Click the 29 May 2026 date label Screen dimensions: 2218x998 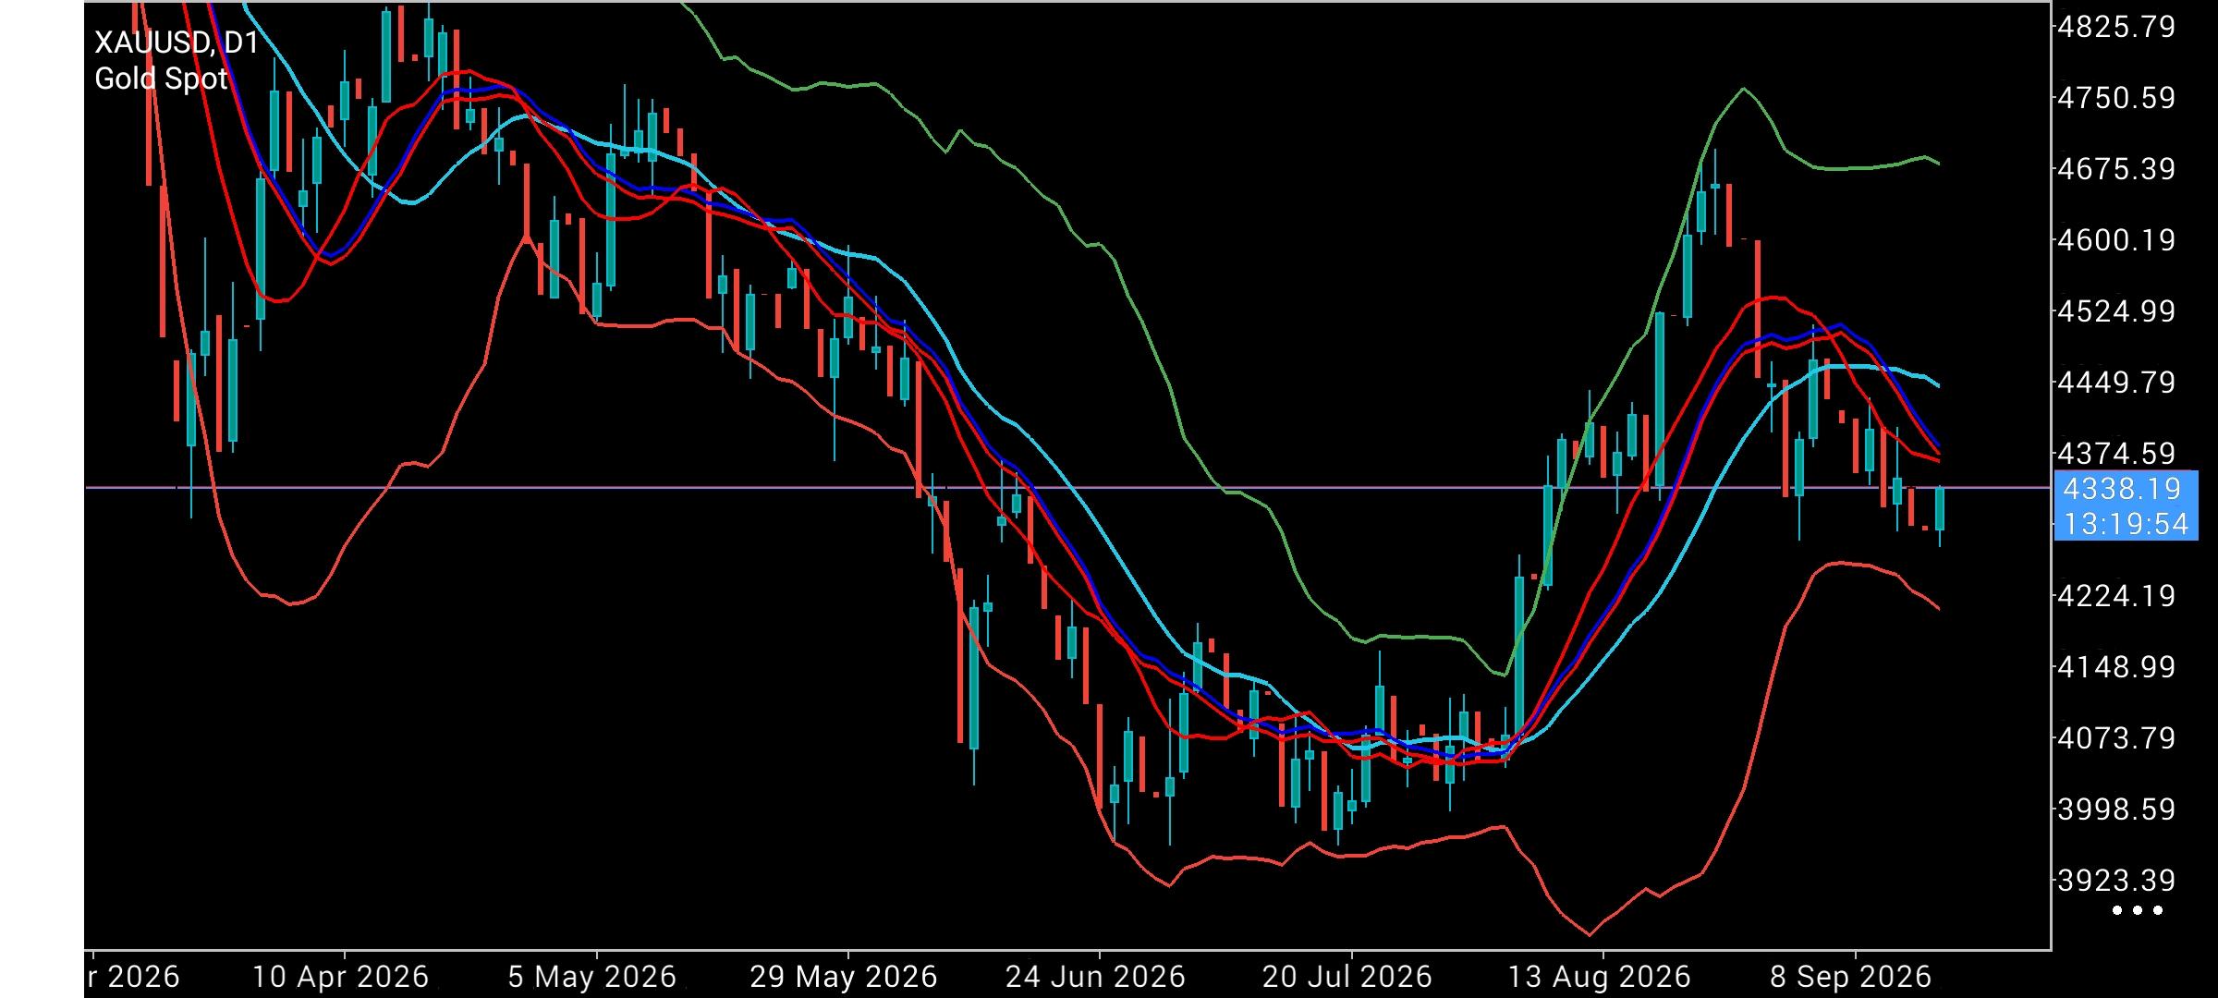click(844, 977)
